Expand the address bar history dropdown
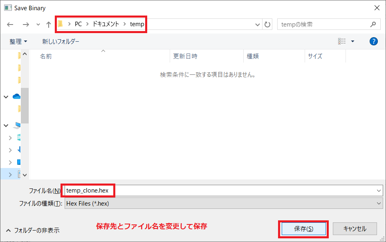 [258, 25]
